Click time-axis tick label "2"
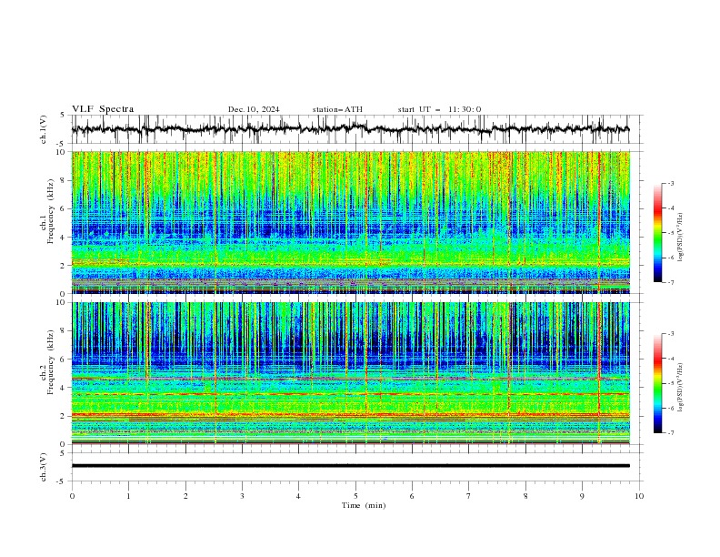This screenshot has width=720, height=557. point(185,496)
